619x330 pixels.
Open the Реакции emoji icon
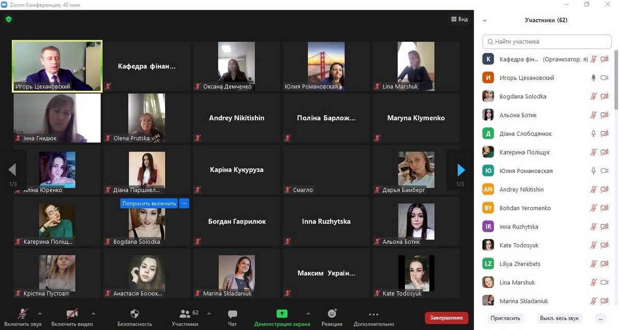click(332, 313)
